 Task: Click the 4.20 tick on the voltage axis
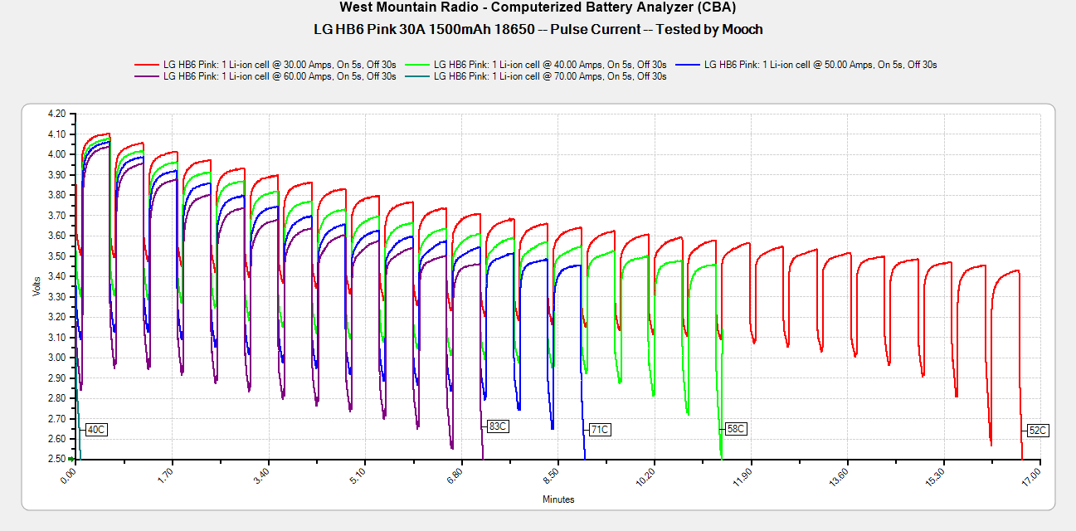(x=56, y=114)
